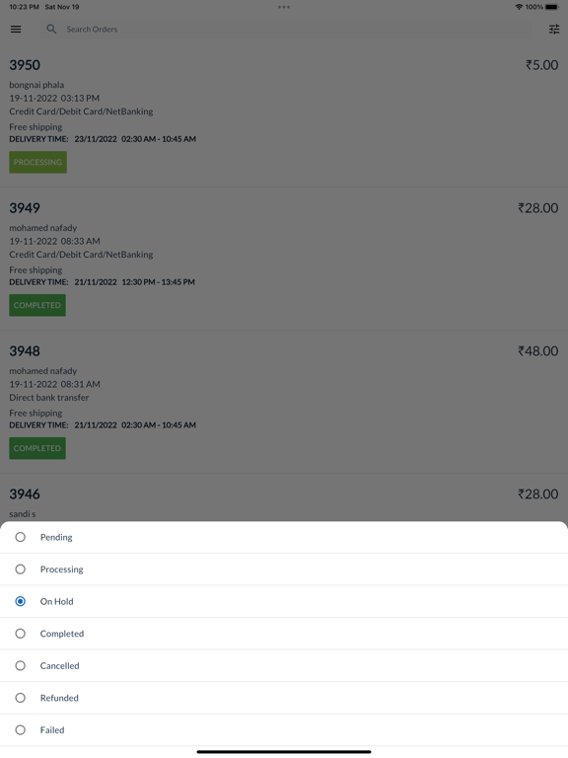
Task: Choose the Cancelled status option
Action: [x=284, y=665]
